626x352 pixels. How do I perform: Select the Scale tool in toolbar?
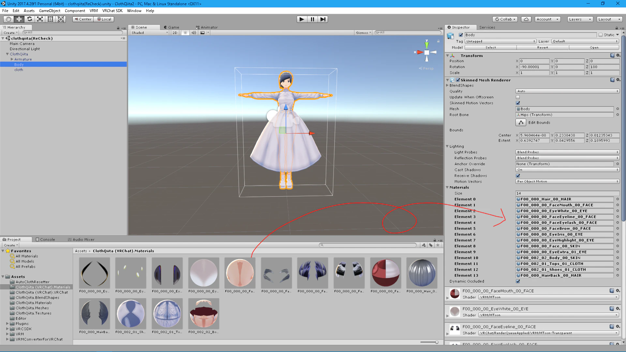pos(40,19)
